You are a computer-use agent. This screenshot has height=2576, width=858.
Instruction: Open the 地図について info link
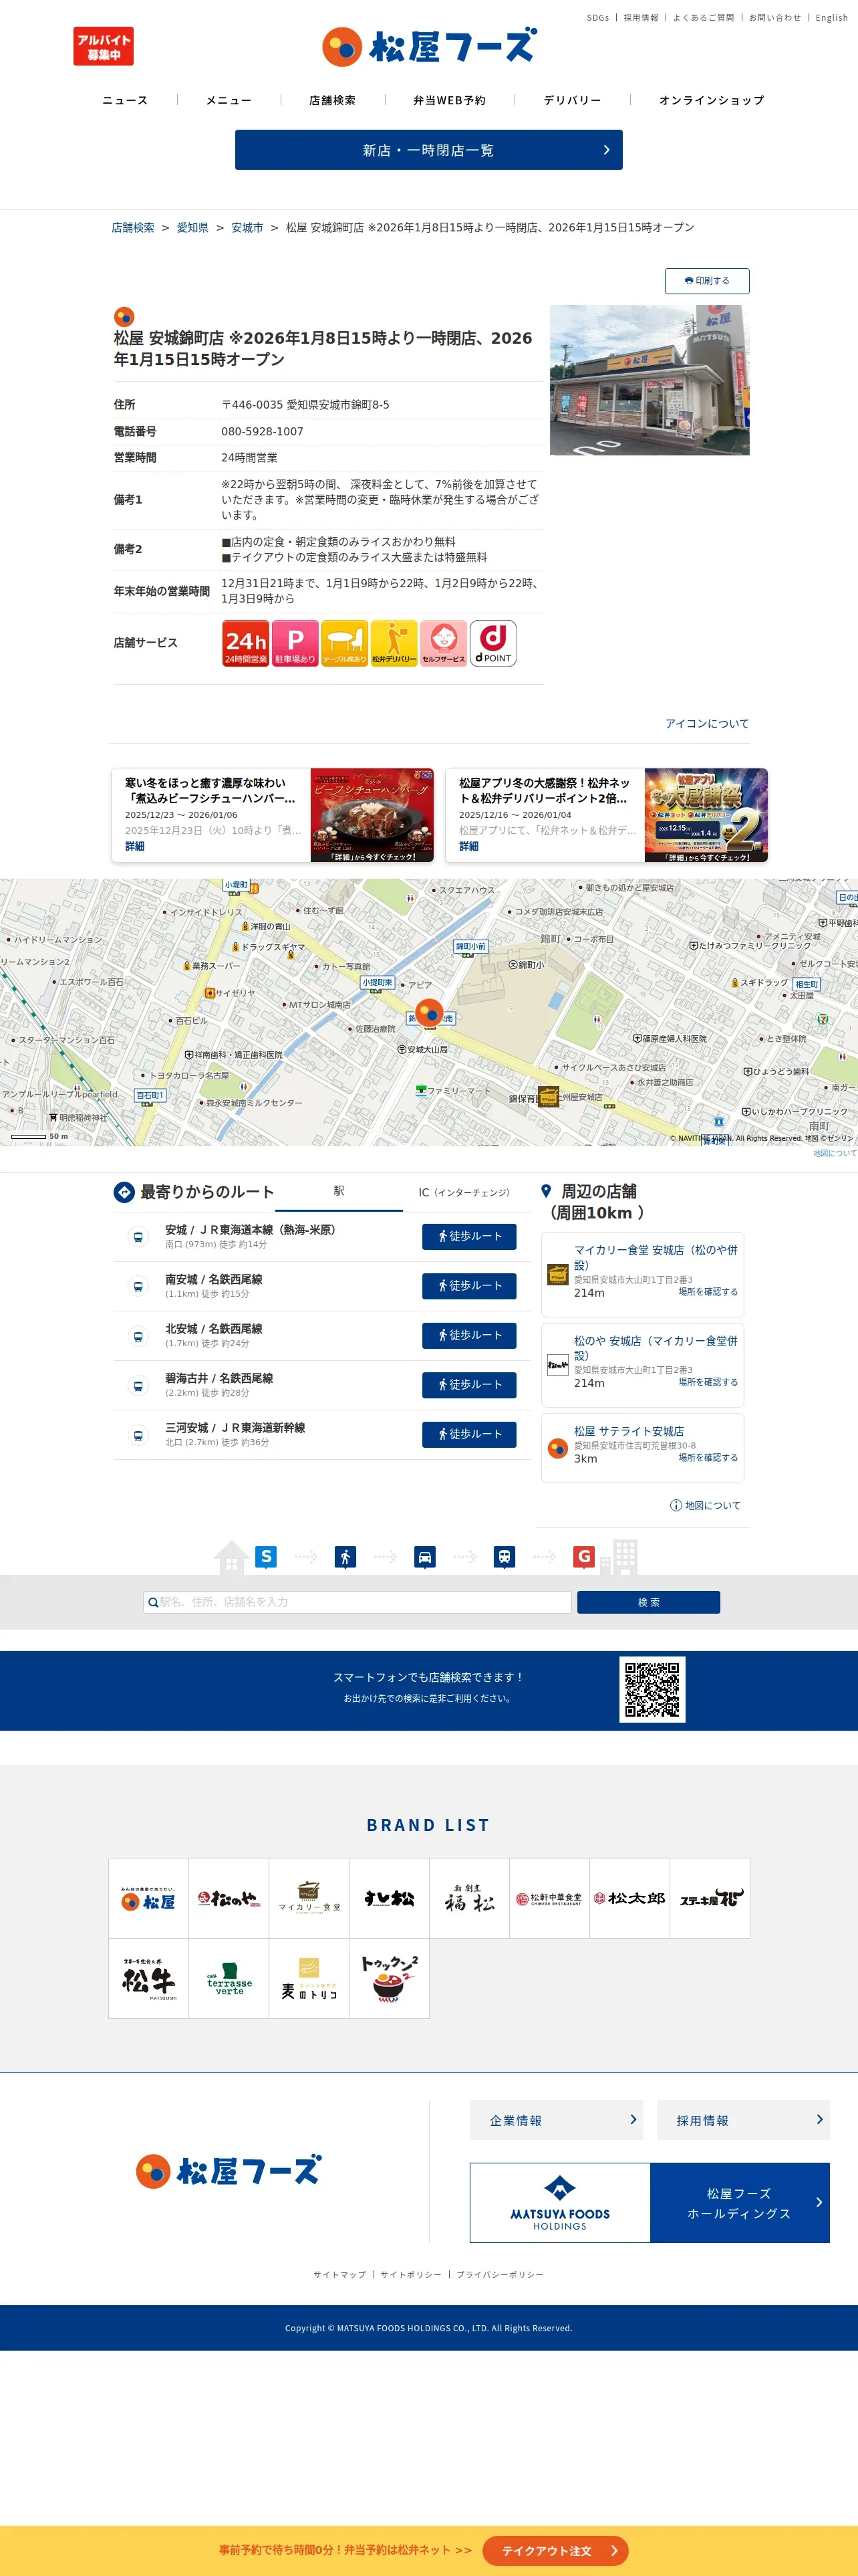click(705, 1505)
